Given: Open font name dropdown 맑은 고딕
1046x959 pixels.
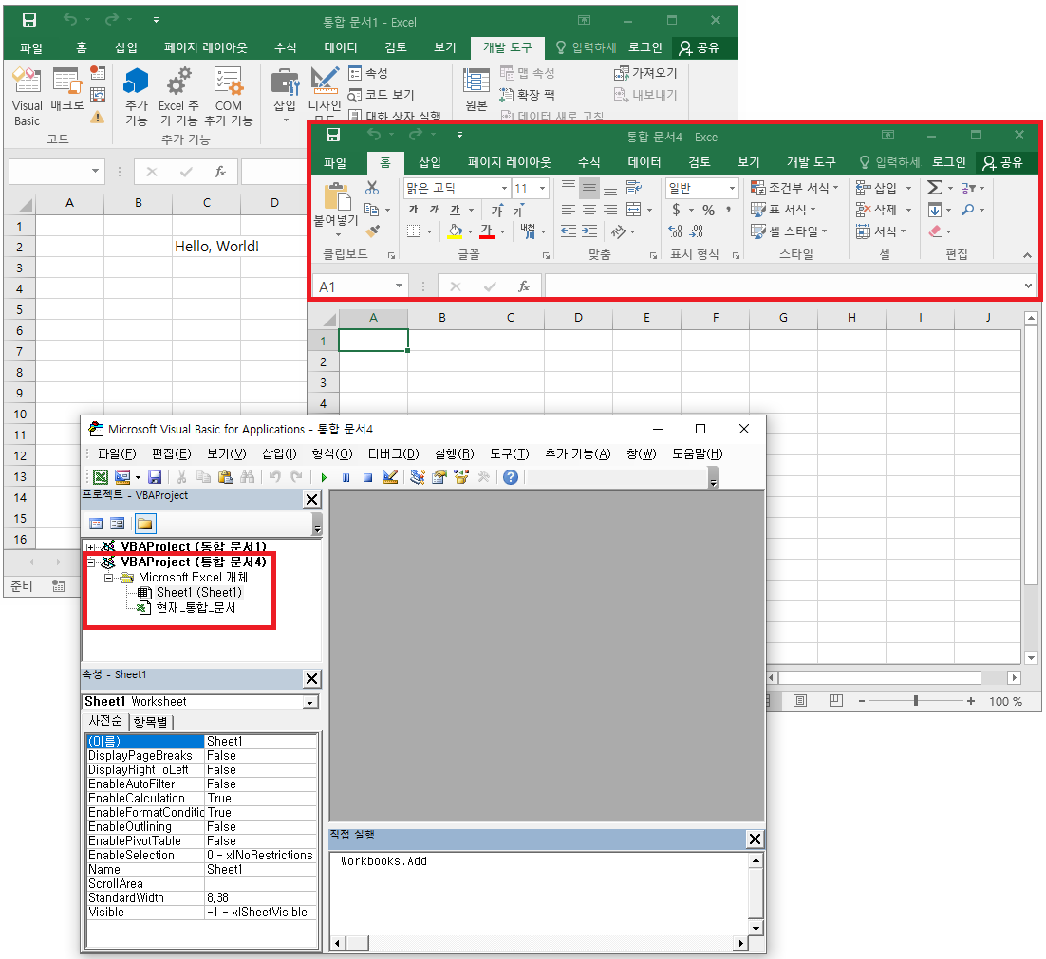Looking at the screenshot, I should click(x=504, y=188).
